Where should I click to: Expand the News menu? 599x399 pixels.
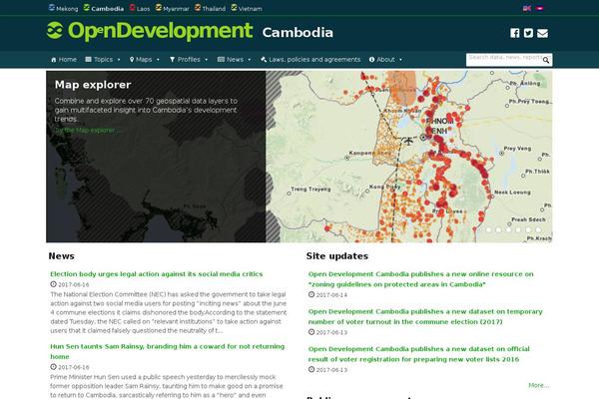tap(235, 60)
